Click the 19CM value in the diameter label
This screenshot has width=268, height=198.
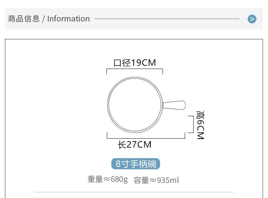pos(144,63)
